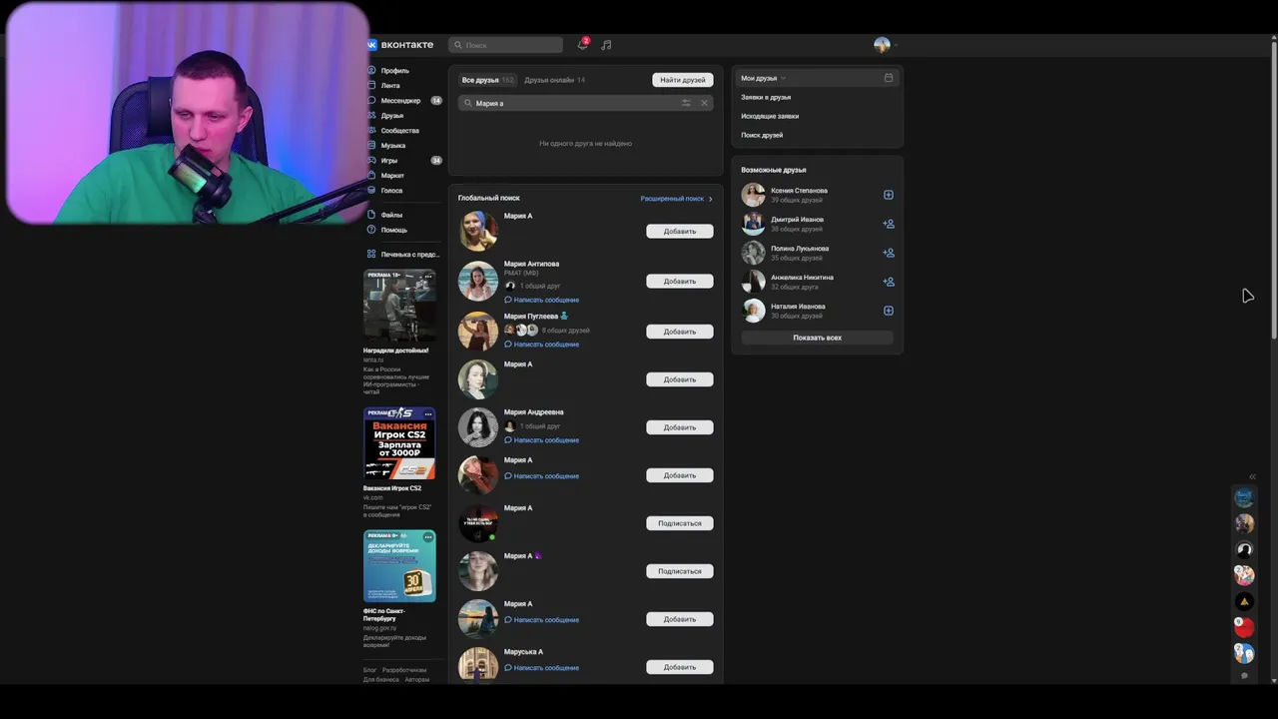Open Сообщества in left sidebar
Viewport: 1278px width, 719px height.
399,131
